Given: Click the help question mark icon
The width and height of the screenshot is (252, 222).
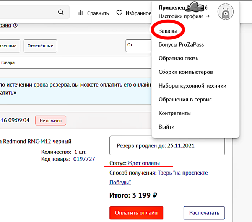Looking at the screenshot, I should tap(15, 25).
